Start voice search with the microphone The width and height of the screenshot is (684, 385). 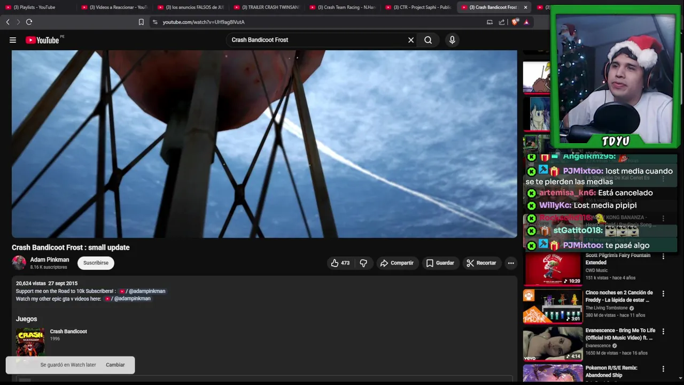pos(452,40)
